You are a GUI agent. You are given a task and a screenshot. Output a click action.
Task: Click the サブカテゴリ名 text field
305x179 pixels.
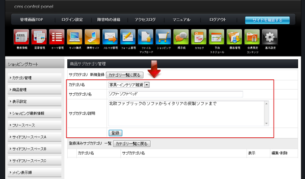tap(175, 94)
